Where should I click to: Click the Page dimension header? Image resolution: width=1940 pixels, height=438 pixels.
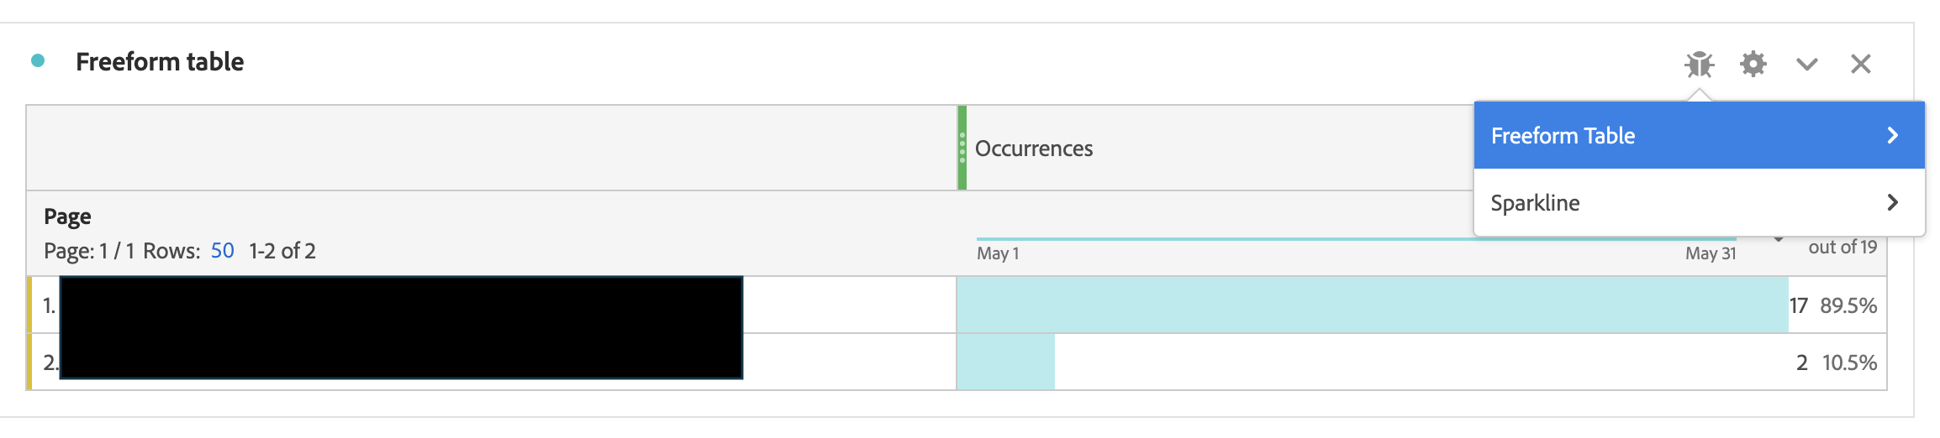[x=67, y=216]
